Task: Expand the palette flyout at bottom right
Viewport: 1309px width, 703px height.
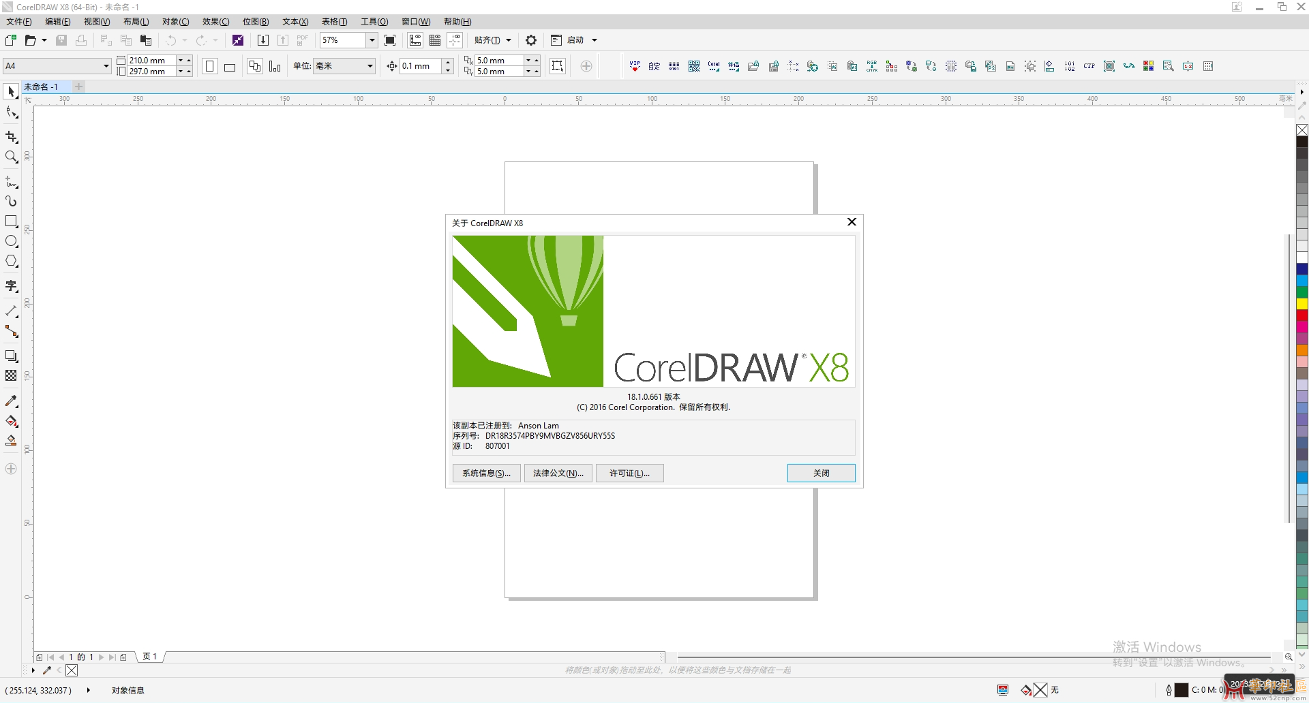Action: [x=1302, y=668]
